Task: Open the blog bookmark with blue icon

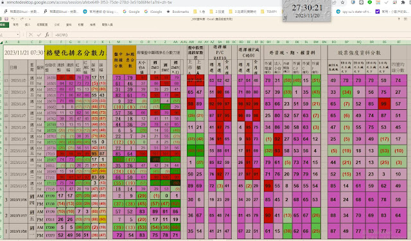Action: click(x=100, y=12)
